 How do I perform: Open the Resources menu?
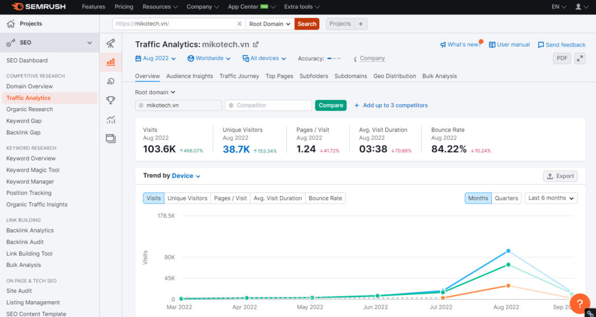point(160,7)
